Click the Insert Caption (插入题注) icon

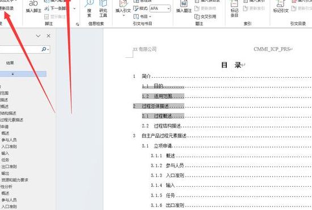[184, 7]
